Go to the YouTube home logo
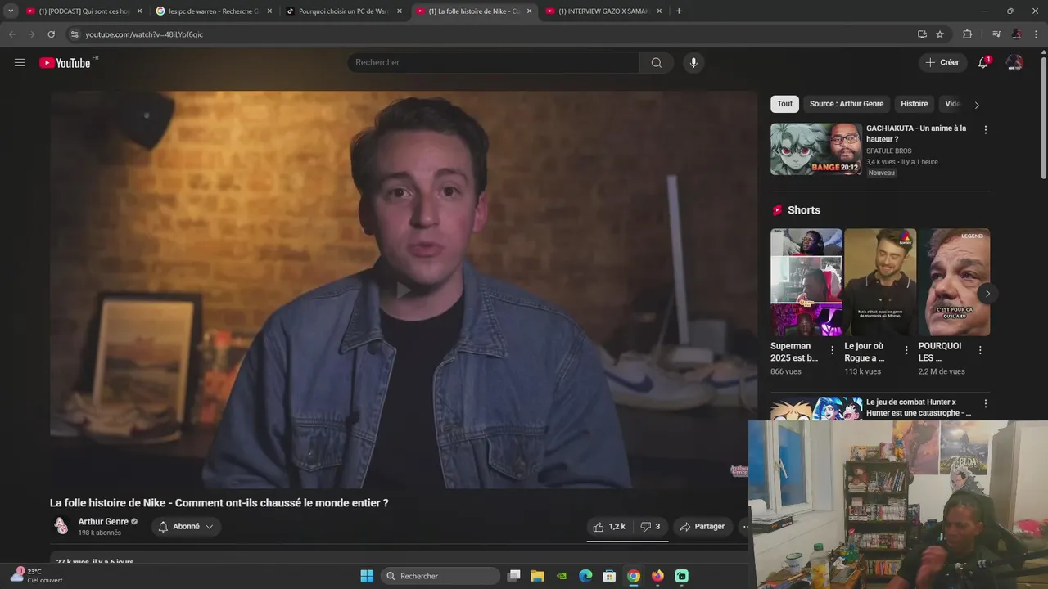The width and height of the screenshot is (1048, 589). [x=65, y=63]
